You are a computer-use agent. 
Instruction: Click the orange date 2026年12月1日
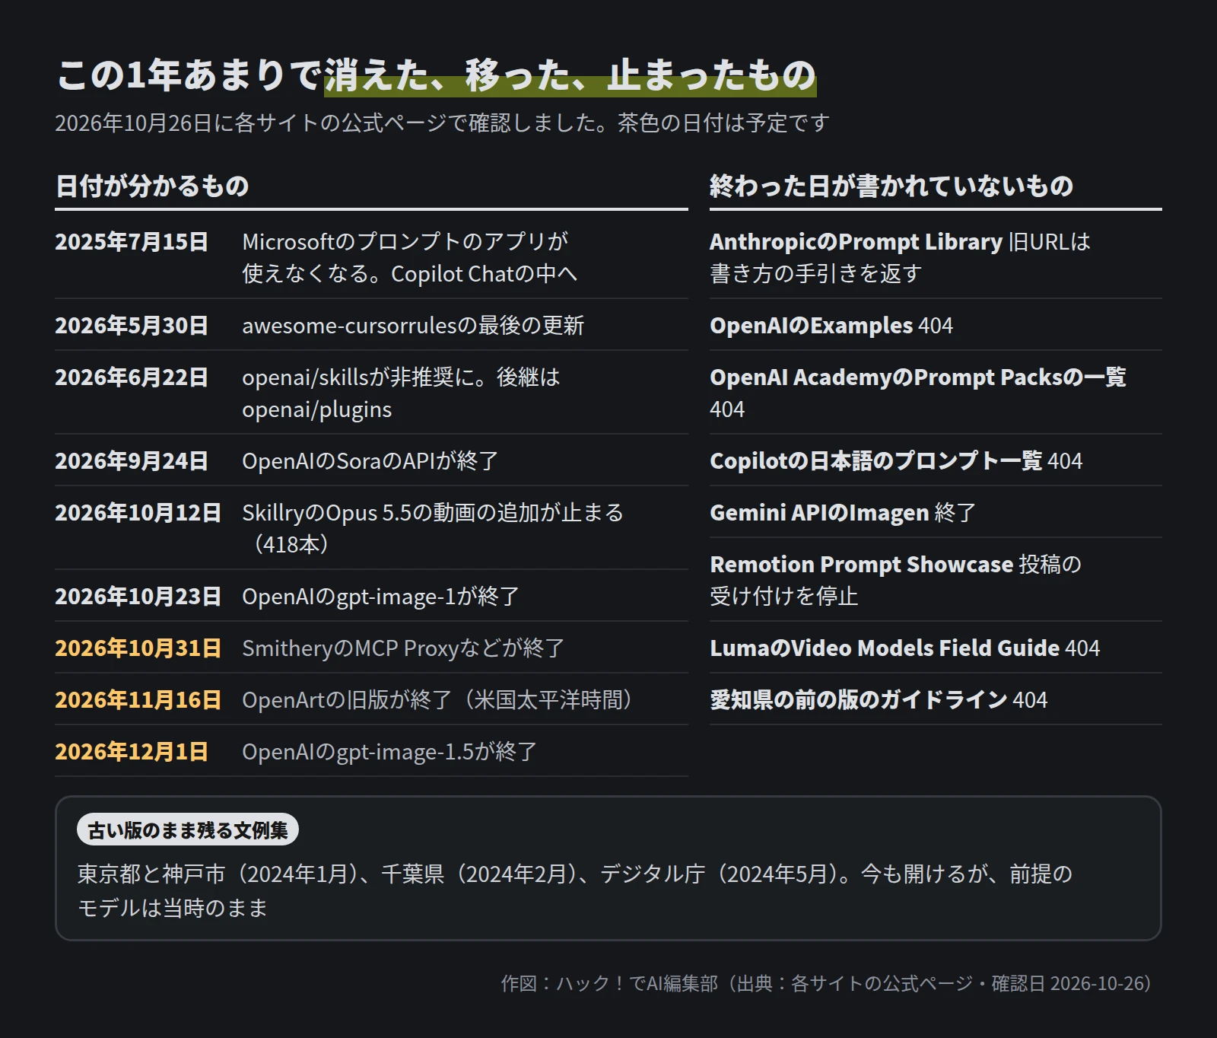pos(132,751)
